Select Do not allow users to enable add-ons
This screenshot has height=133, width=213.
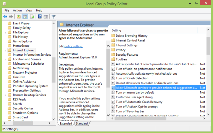147,83
